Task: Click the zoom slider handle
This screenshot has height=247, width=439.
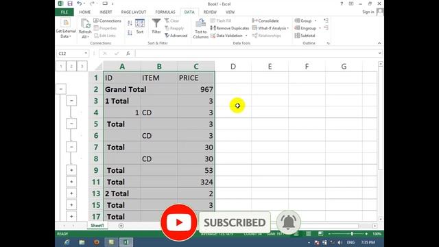Action: point(352,234)
